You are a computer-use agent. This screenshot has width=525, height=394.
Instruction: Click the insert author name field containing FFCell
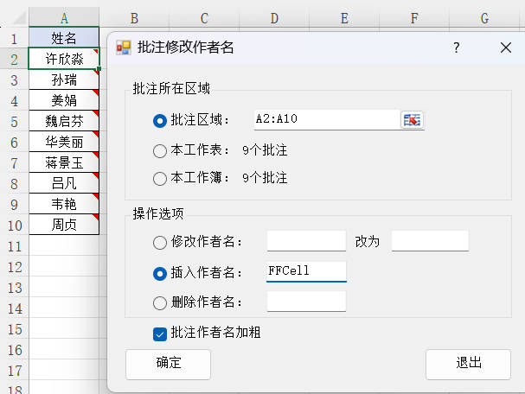306,271
